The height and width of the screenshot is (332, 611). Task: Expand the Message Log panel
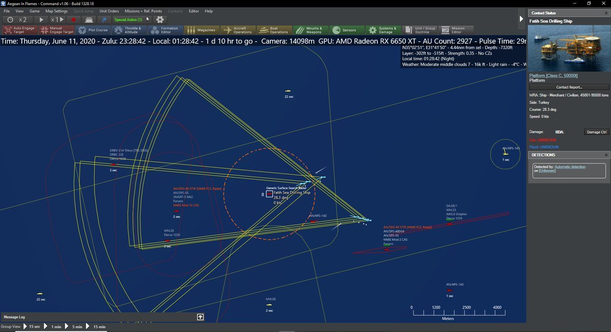(x=201, y=317)
